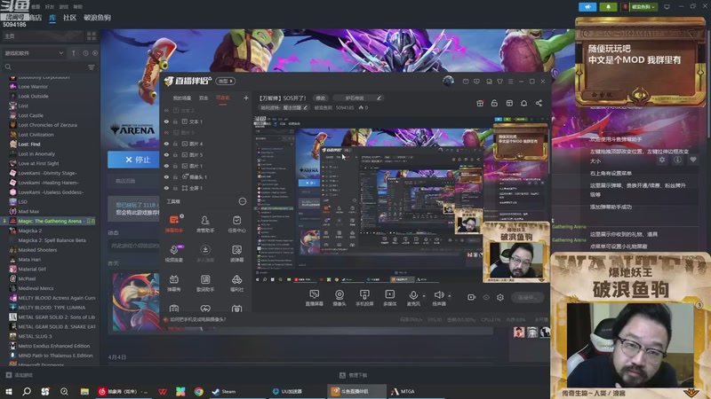Screen dimensions: 711x399
Task: Click 添加游戏 at Steam bottom left
Action: [x=20, y=375]
